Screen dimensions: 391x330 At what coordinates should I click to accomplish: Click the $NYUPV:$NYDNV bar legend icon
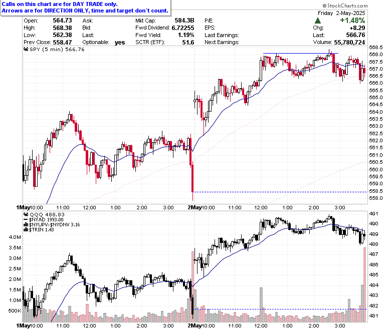pyautogui.click(x=26, y=225)
